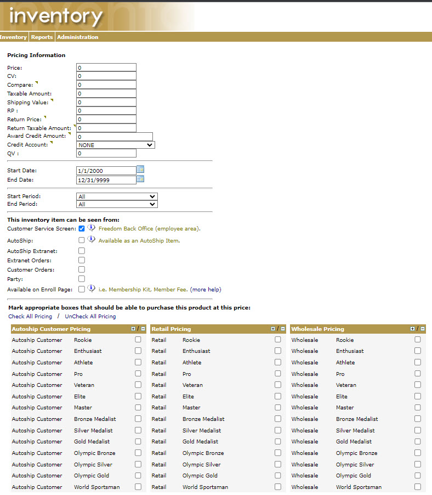
Task: Click info icon beside Customer Service Screen
Action: pyautogui.click(x=91, y=228)
